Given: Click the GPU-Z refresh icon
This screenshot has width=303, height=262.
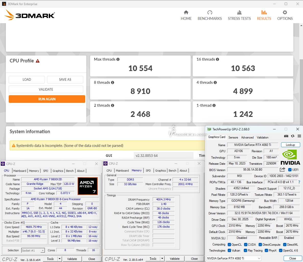Looking at the screenshot, I should [x=293, y=136].
